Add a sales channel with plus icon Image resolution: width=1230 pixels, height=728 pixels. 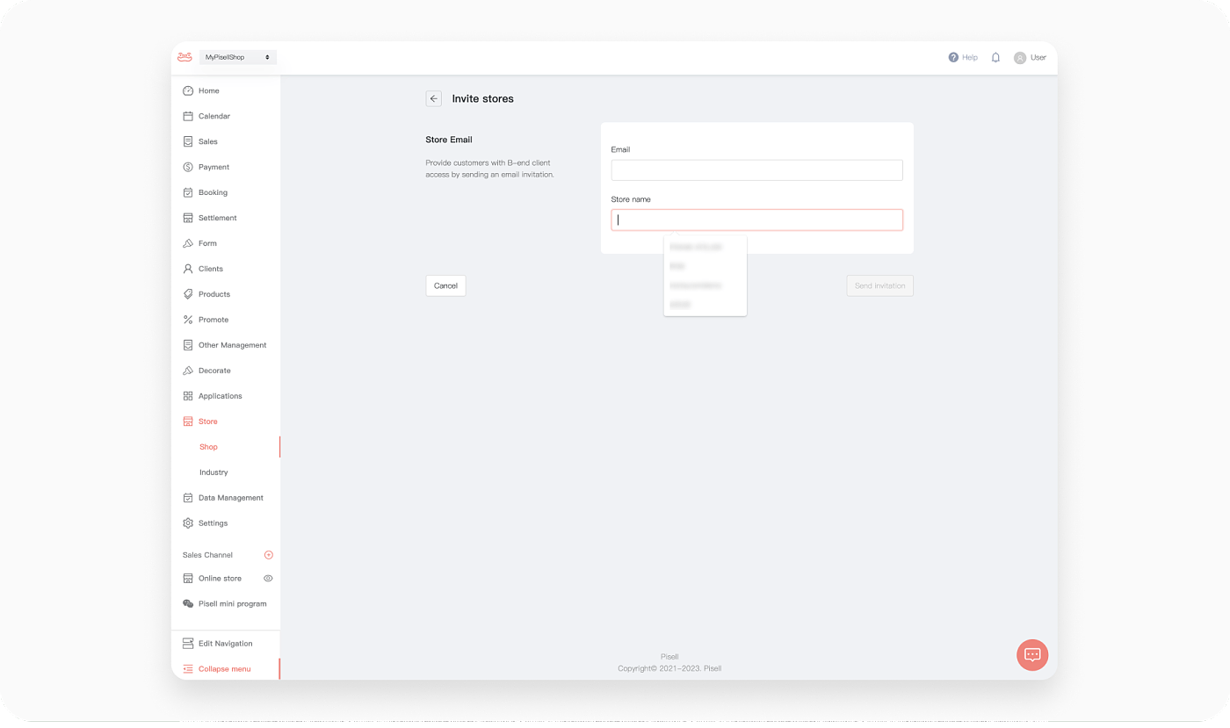click(269, 555)
